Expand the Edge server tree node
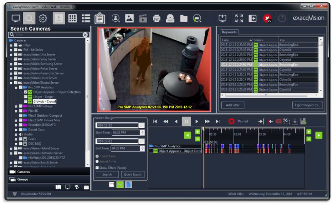The image size is (333, 205). (11, 45)
